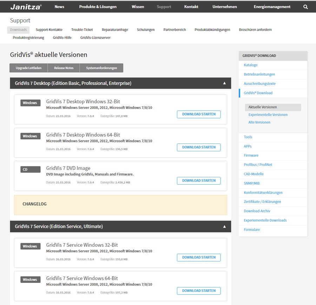Open GridVis 7 DVD Image title
The width and height of the screenshot is (316, 305).
(x=68, y=168)
